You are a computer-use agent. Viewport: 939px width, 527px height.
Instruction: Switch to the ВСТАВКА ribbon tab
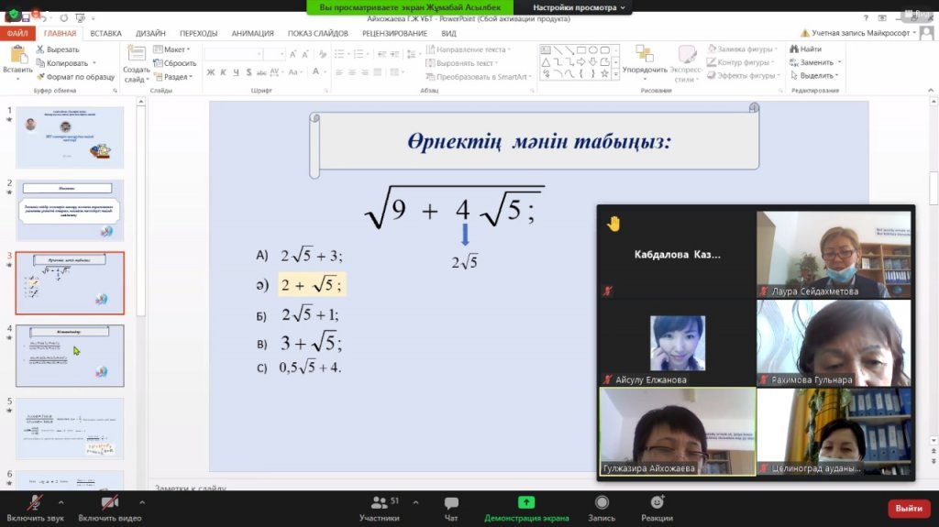coord(105,33)
